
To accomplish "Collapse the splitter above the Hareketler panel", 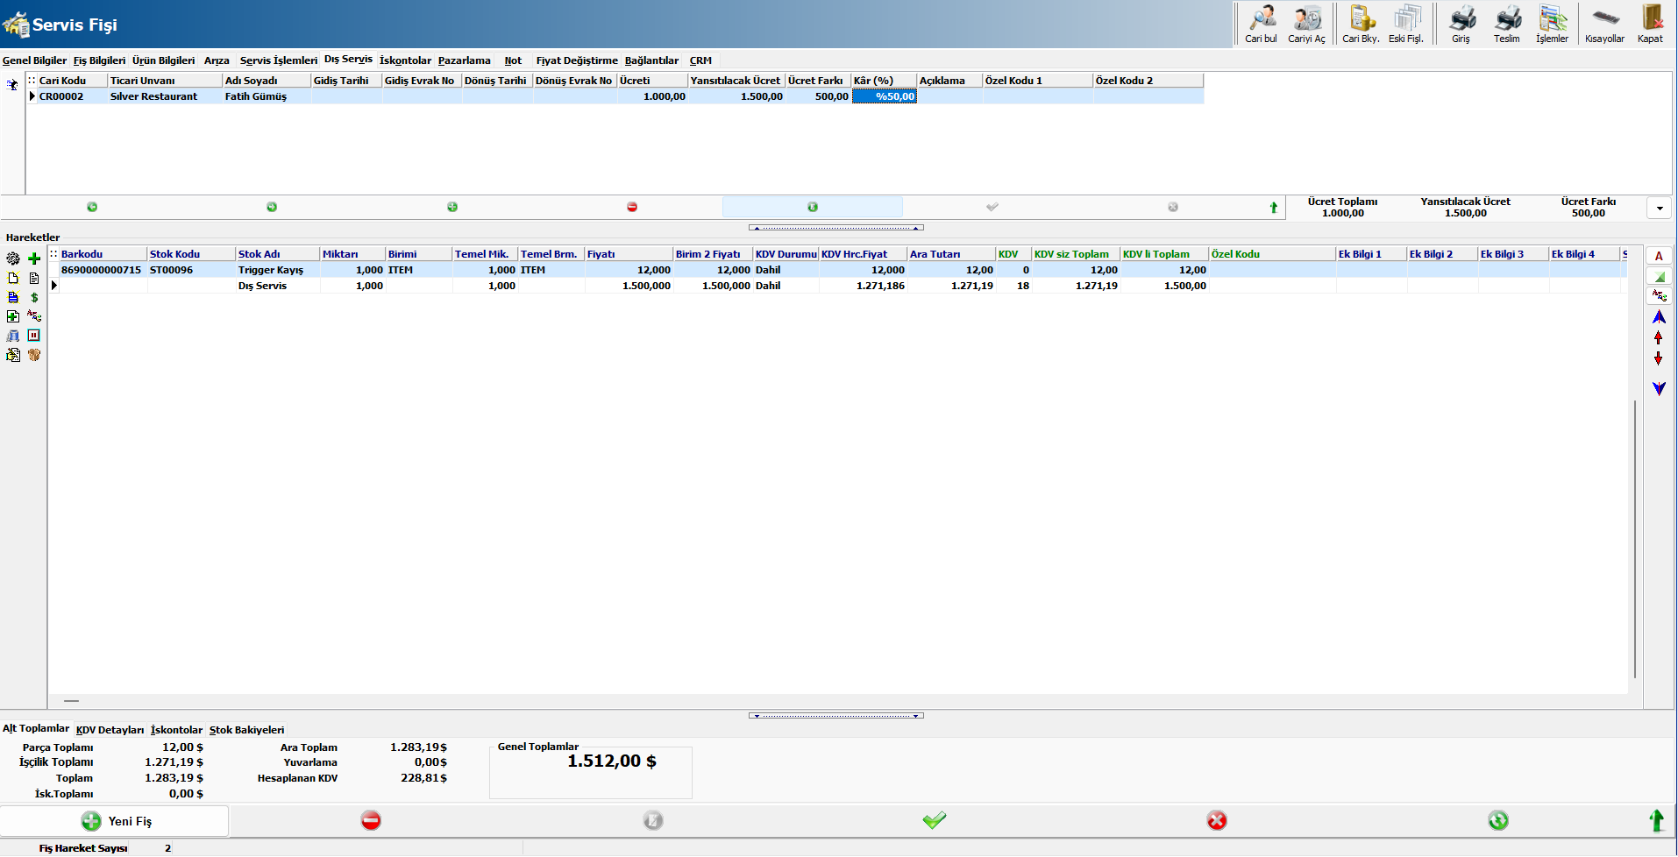I will click(835, 228).
